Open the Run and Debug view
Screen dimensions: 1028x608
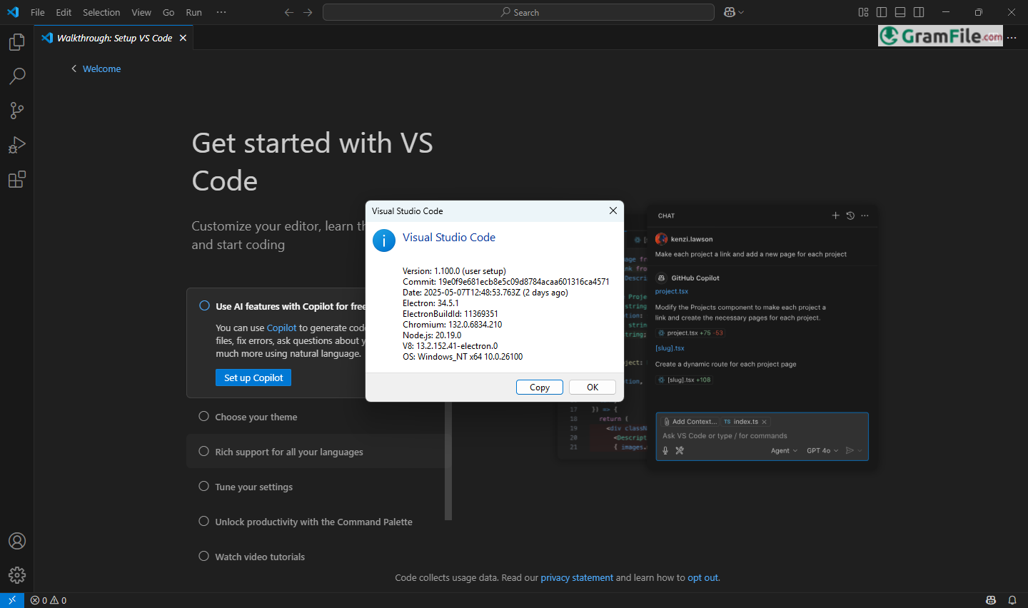coord(17,145)
